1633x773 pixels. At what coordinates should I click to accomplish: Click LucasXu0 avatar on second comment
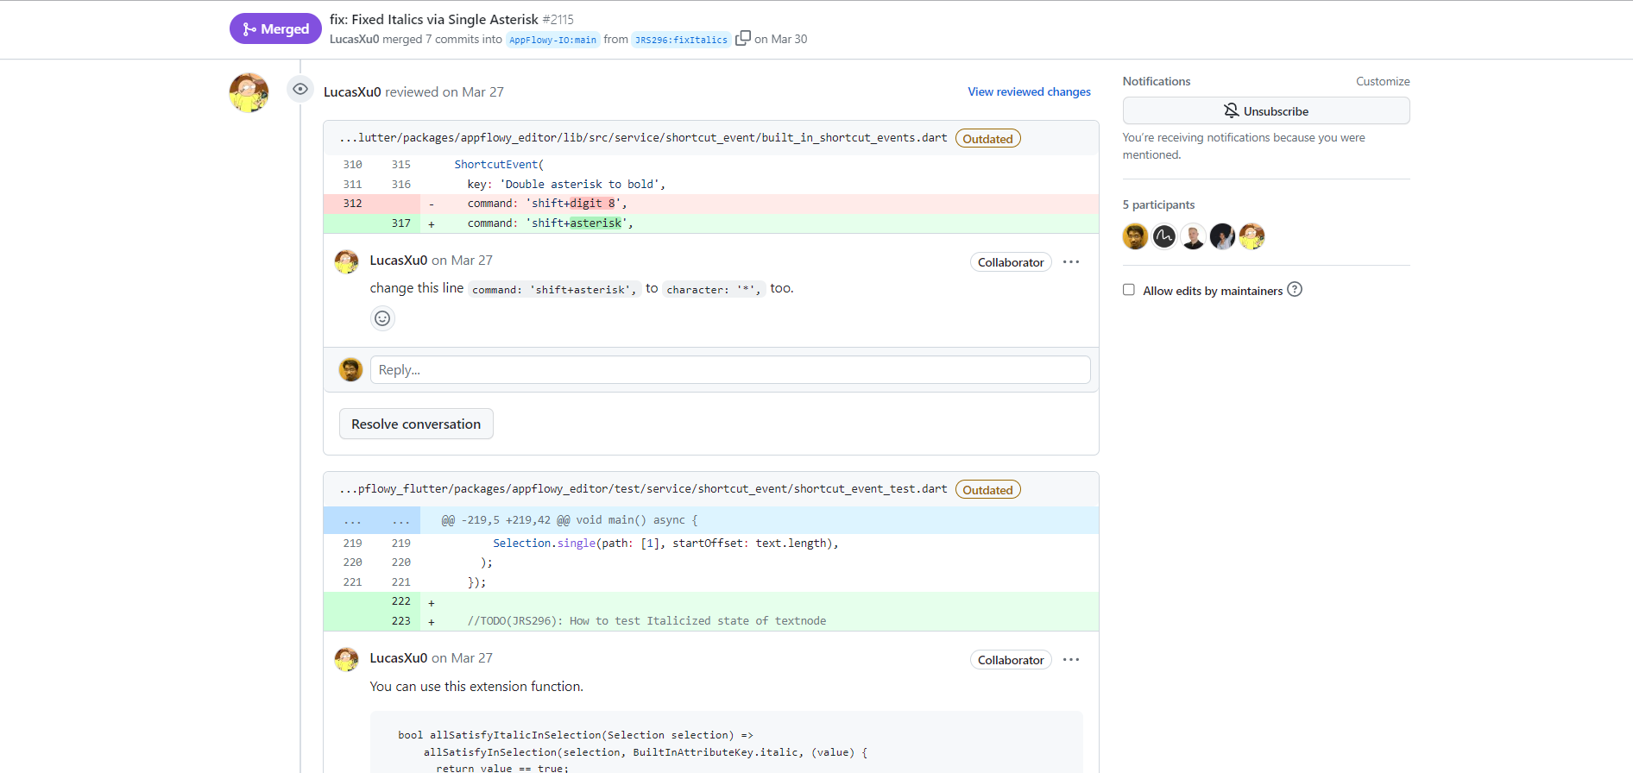(x=346, y=659)
